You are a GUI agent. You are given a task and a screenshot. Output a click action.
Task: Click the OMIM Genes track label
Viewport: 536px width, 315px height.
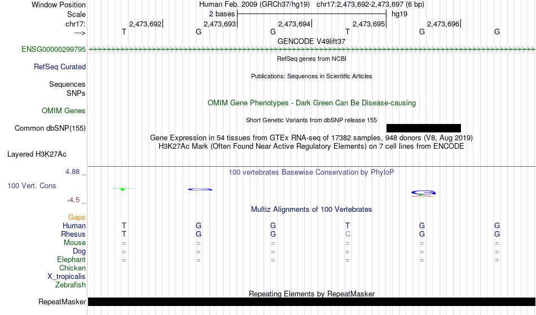click(x=64, y=110)
